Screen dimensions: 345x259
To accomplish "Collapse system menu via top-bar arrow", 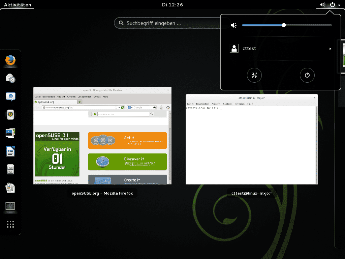I will tap(339, 5).
